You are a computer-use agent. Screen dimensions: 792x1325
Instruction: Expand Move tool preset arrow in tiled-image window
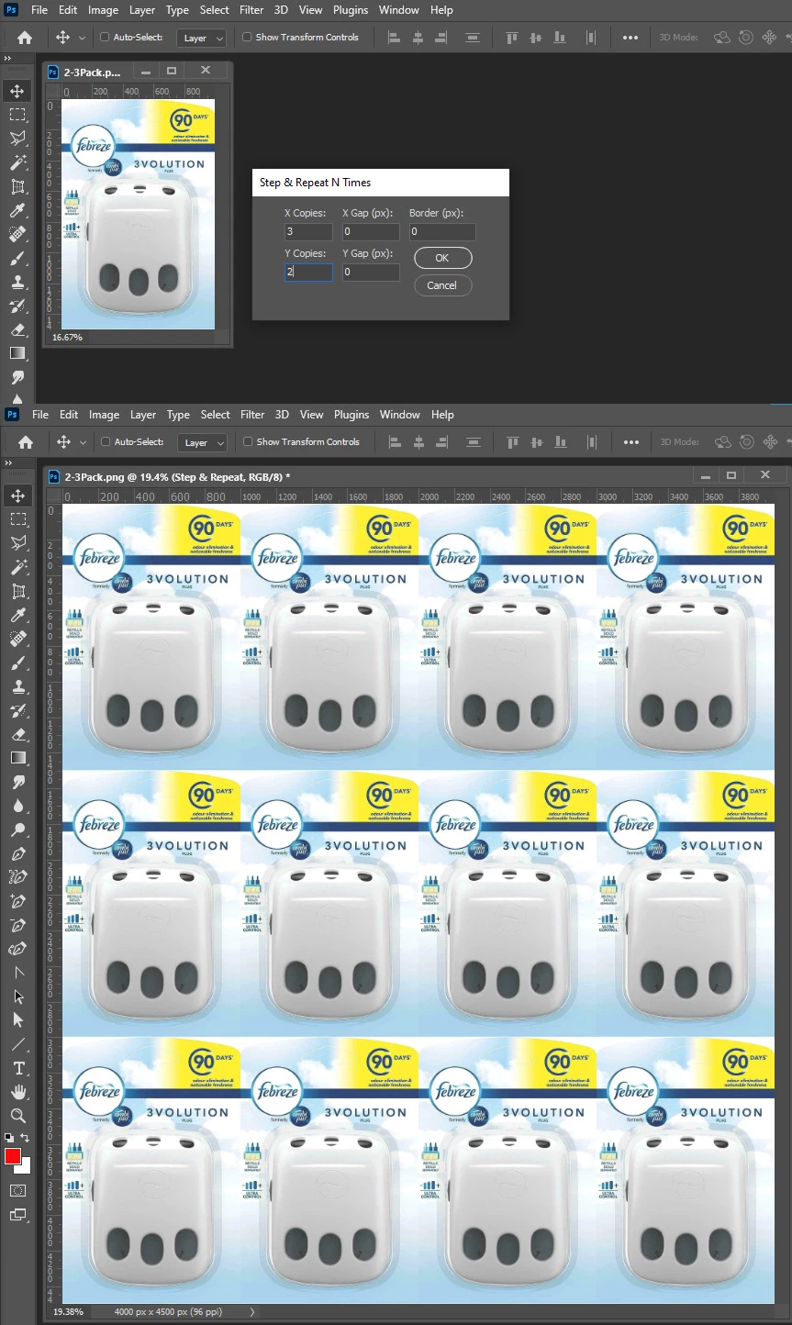coord(83,442)
